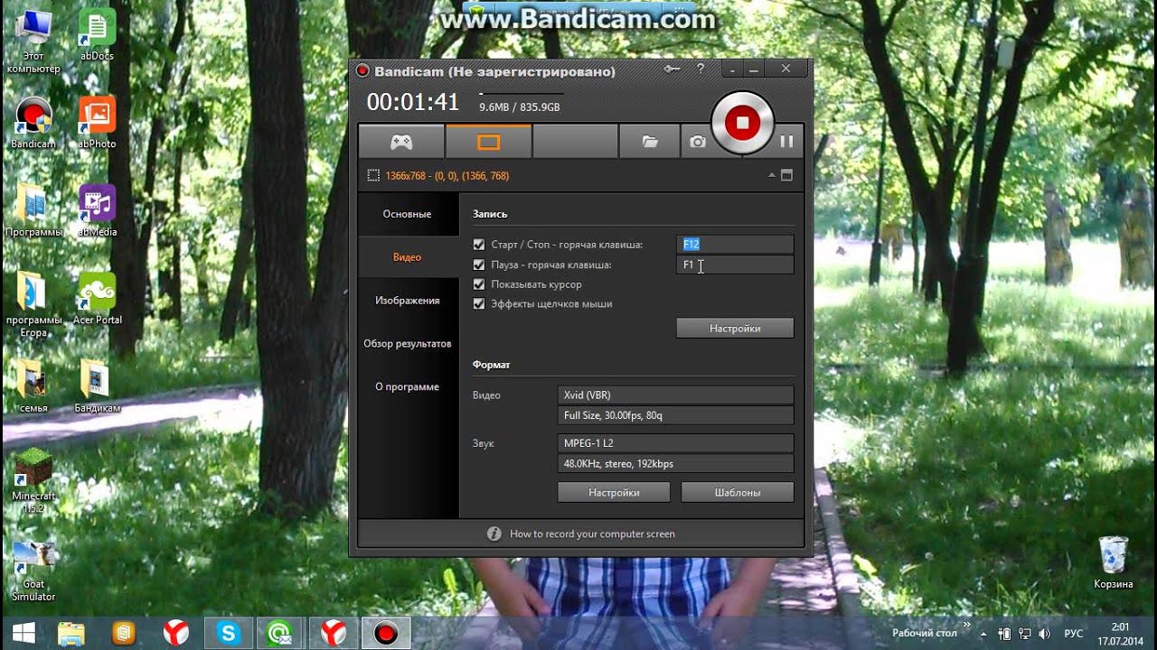This screenshot has width=1157, height=650.
Task: Pause the recording with pause icon
Action: tap(786, 141)
